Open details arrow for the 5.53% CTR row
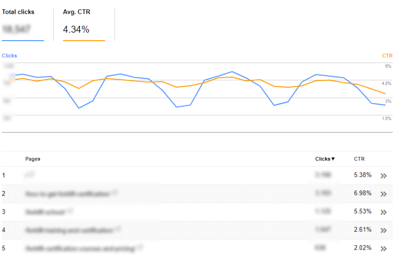The width and height of the screenshot is (397, 255). (x=383, y=212)
